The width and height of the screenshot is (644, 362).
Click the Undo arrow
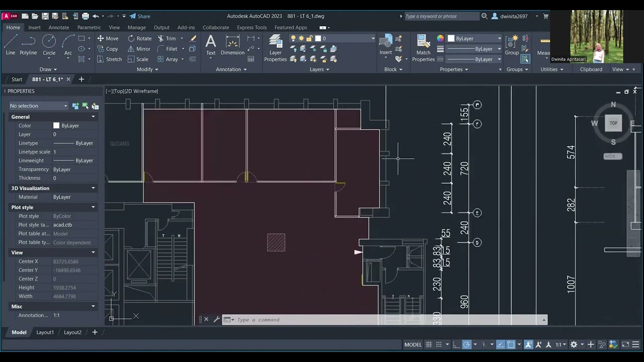coord(96,16)
